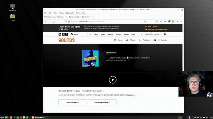The width and height of the screenshot is (213, 119).
Task: Submit search with magnifier icon
Action: tap(165, 34)
